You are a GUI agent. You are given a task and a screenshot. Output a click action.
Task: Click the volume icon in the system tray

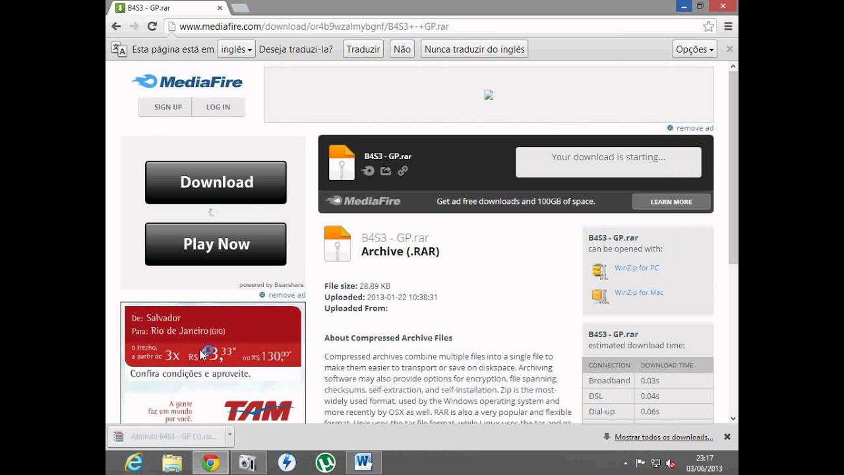671,463
